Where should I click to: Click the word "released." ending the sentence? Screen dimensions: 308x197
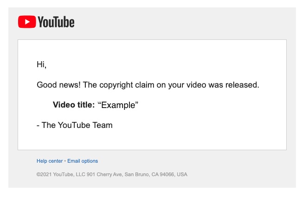(242, 85)
